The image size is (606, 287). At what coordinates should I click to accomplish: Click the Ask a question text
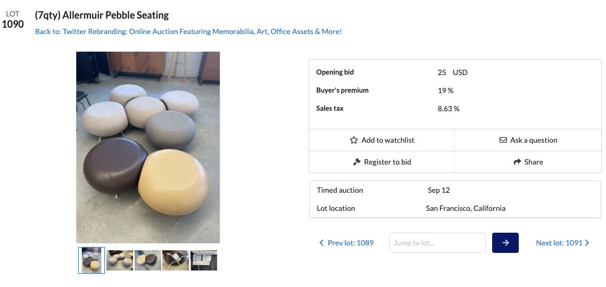pos(534,140)
